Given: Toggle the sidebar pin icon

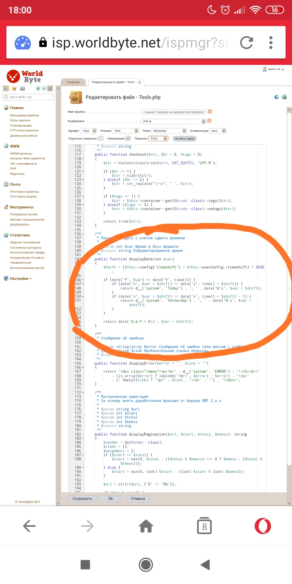Looking at the screenshot, I should tap(50, 88).
